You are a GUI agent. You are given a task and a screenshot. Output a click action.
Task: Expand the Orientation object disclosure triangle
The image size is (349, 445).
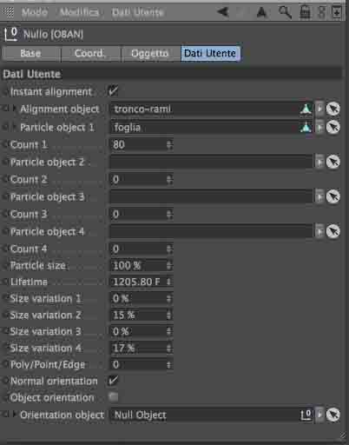point(14,414)
